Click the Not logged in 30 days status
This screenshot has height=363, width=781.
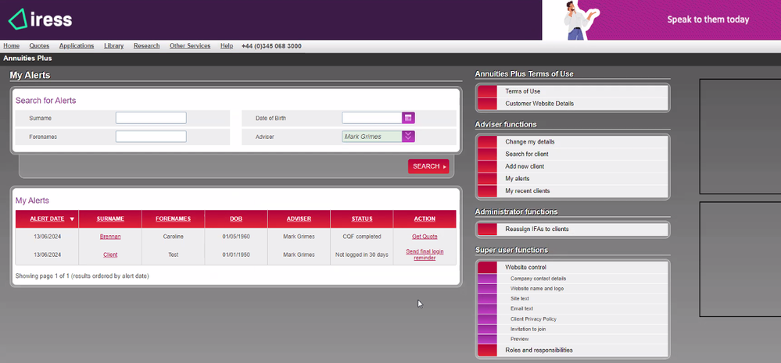coord(362,254)
